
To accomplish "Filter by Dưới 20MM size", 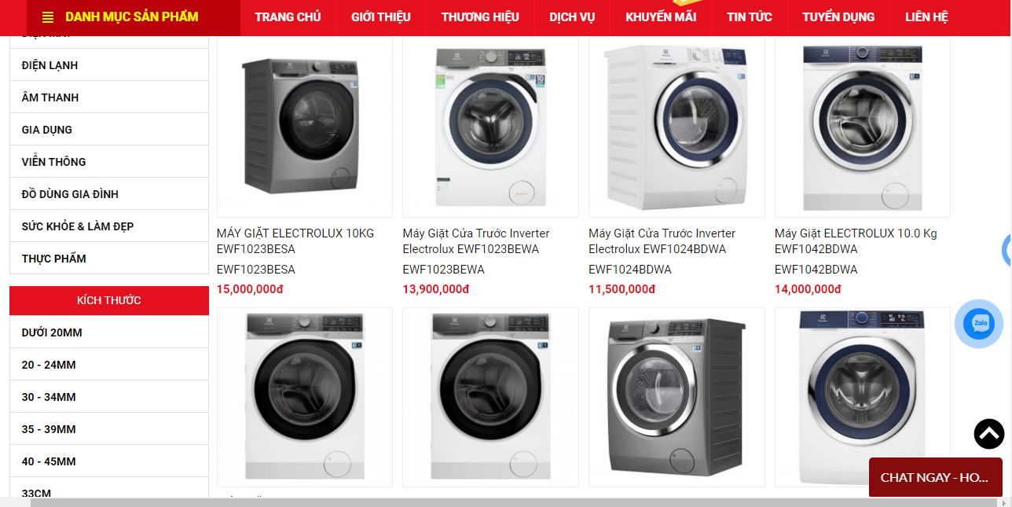I will click(109, 332).
